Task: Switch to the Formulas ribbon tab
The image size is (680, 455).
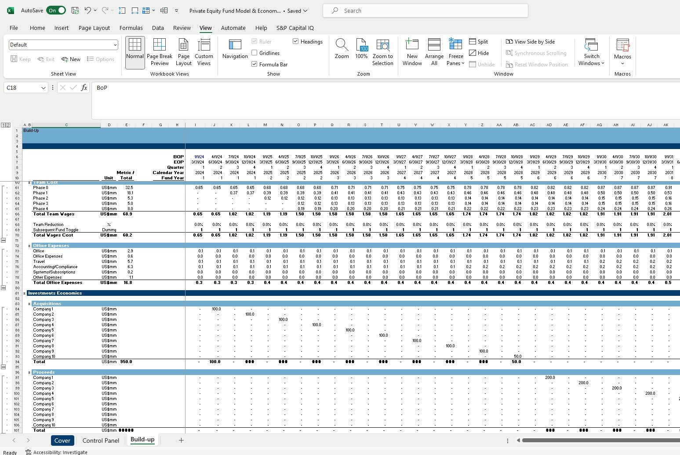Action: [x=131, y=28]
